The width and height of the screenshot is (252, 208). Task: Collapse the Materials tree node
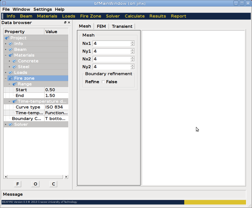pyautogui.click(x=5, y=55)
